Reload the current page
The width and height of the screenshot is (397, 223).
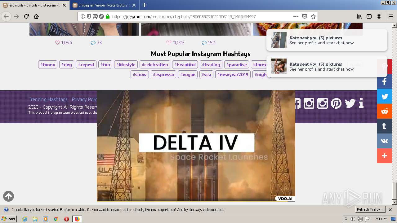[x=26, y=16]
